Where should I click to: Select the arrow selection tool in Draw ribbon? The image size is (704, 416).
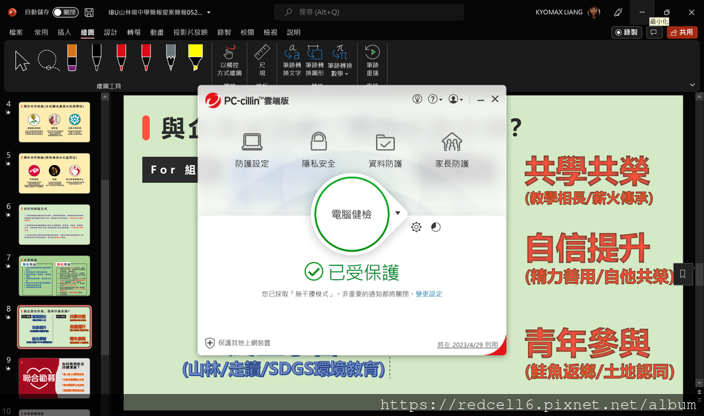pyautogui.click(x=21, y=61)
